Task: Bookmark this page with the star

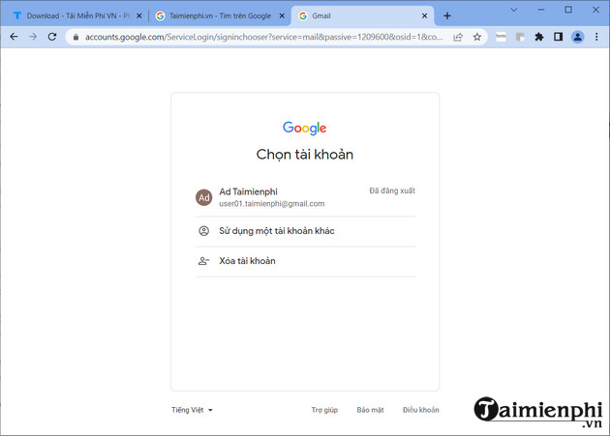Action: (x=477, y=38)
